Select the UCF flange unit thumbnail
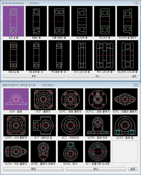Image resolution: width=141 pixels, height=175 pixels. 43,99
